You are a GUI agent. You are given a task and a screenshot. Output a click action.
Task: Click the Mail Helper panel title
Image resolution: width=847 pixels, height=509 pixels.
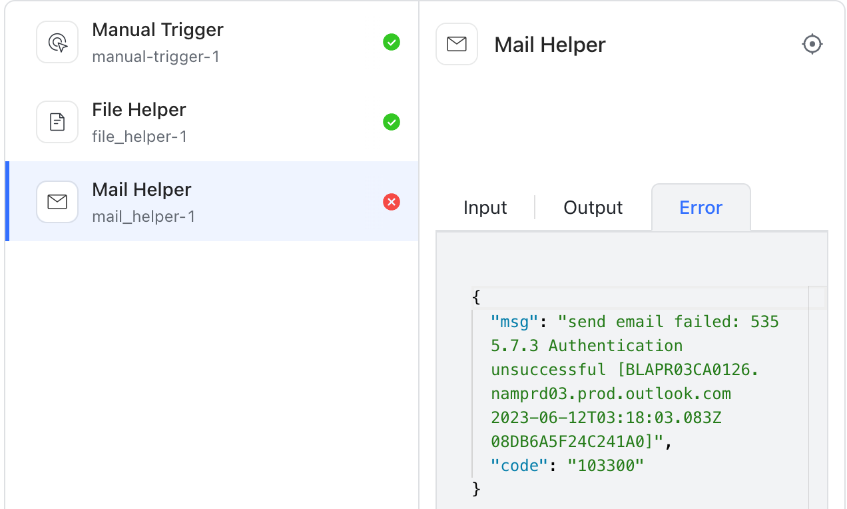(x=549, y=44)
